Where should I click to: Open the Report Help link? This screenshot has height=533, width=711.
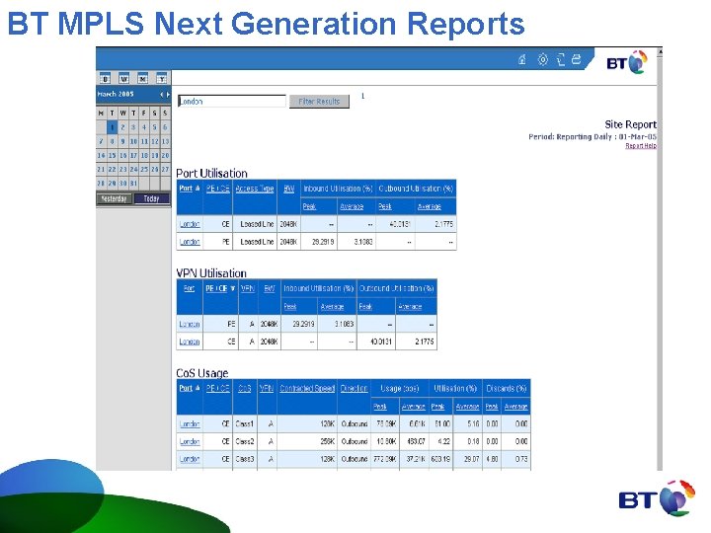pyautogui.click(x=641, y=145)
